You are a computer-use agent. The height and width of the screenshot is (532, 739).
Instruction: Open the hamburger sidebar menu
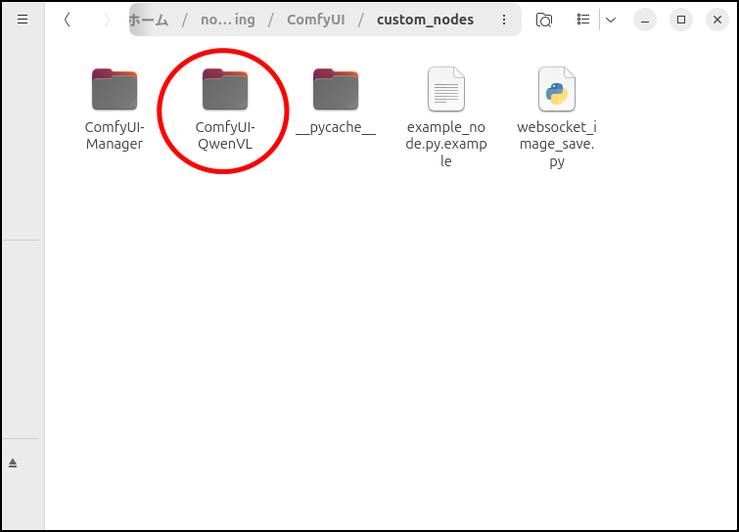23,20
